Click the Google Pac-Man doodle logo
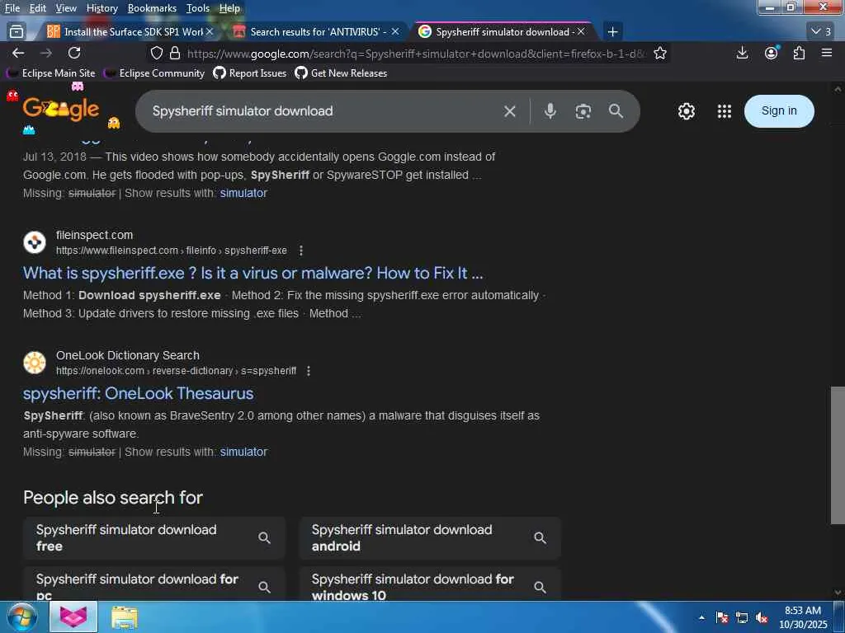Image resolution: width=845 pixels, height=633 pixels. [x=61, y=110]
